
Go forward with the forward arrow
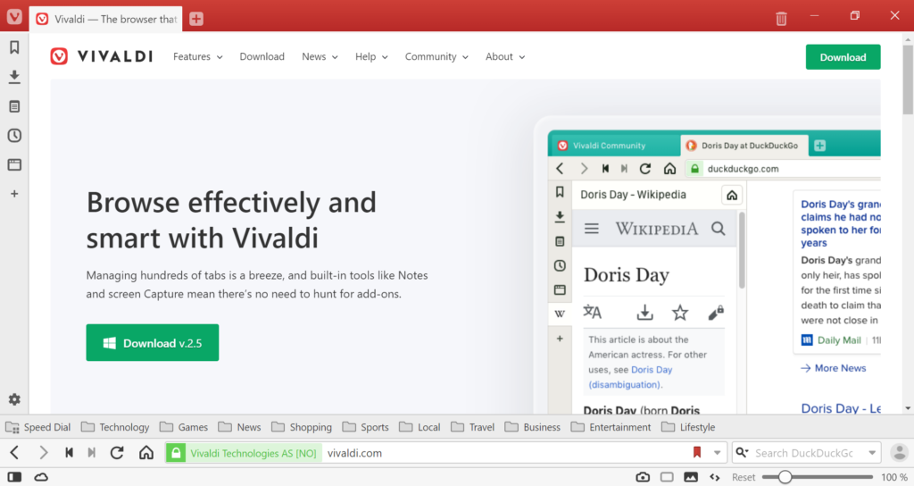point(43,453)
